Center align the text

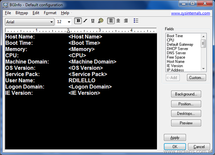pos(118,21)
